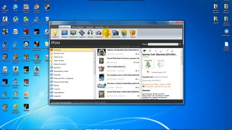Switch to Весь каталог tab

pyautogui.click(x=64, y=27)
